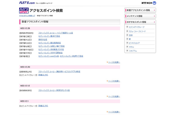175x115 pixels.
Task: Click the 【群馬県伊勢崎市】 location label
Action: (x=26, y=33)
